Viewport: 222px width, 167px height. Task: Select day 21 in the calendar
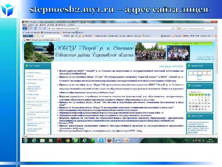point(196,106)
